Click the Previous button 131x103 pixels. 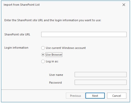75,96
